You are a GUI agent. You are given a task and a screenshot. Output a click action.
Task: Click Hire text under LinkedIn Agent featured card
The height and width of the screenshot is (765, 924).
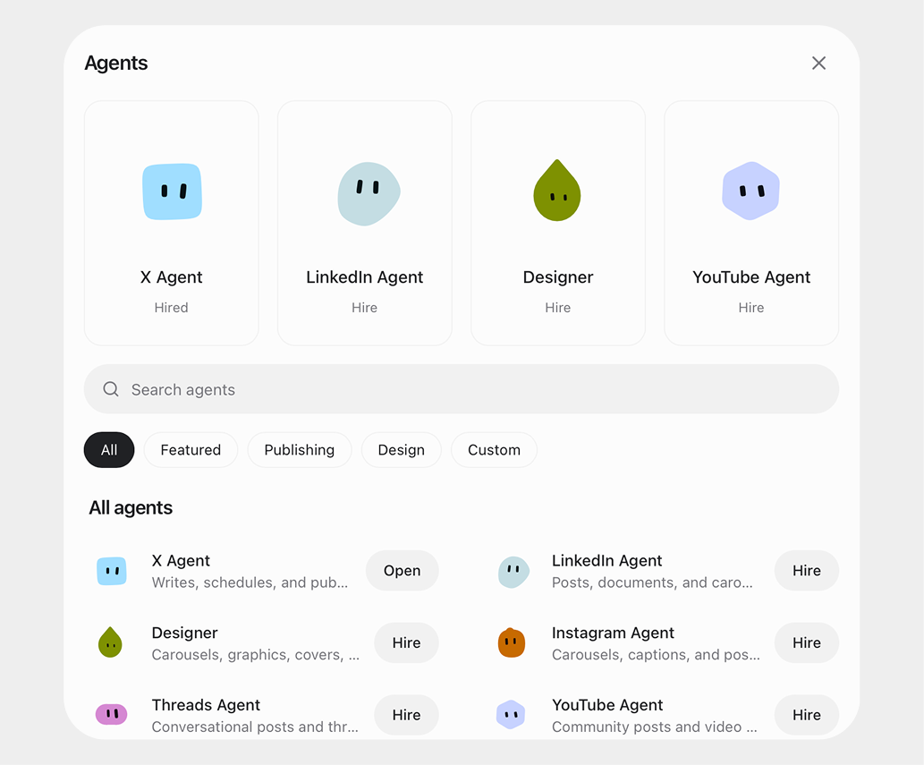click(364, 308)
